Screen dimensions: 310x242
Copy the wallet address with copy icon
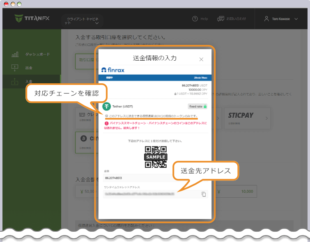(x=204, y=194)
